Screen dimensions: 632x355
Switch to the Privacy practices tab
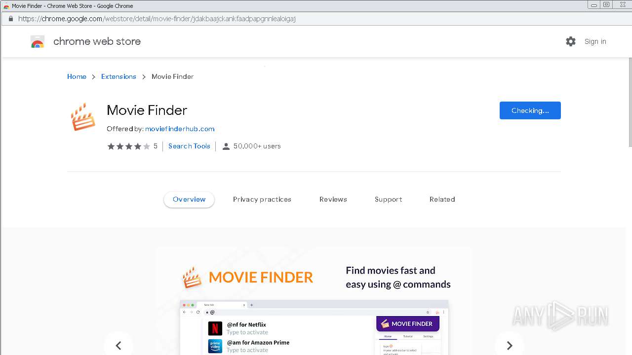(x=262, y=200)
